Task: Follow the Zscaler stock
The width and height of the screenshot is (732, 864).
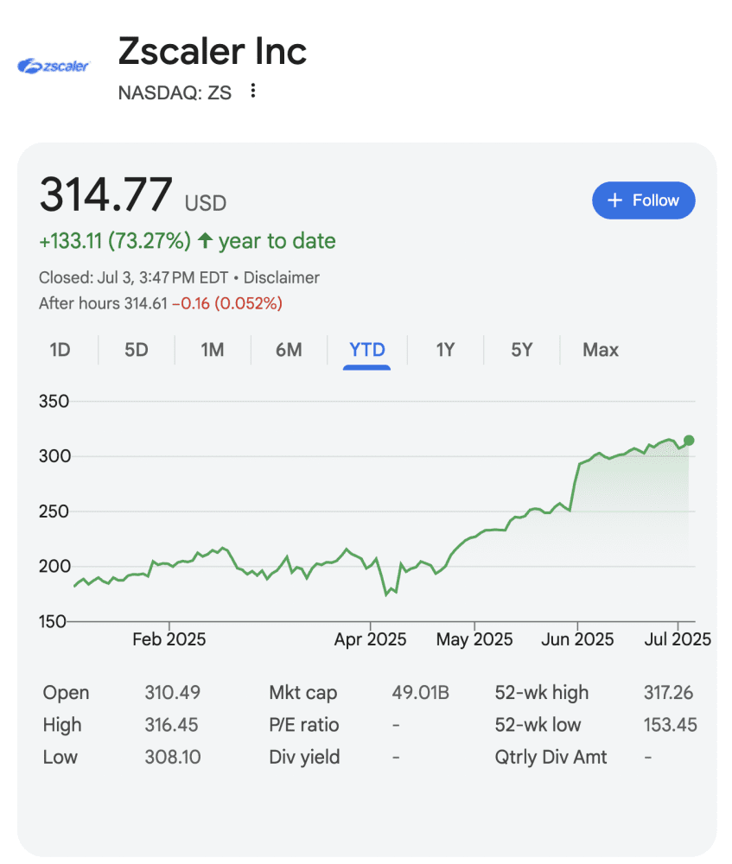Action: pos(643,200)
